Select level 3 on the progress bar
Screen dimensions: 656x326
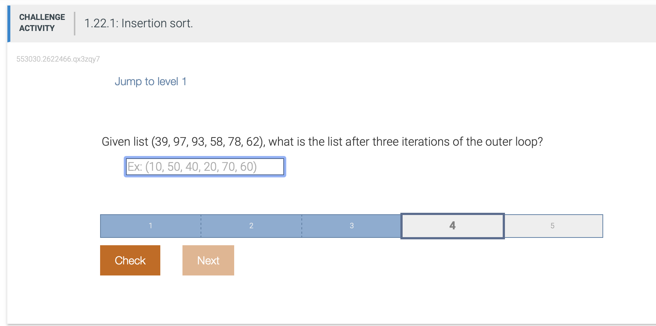pos(351,226)
